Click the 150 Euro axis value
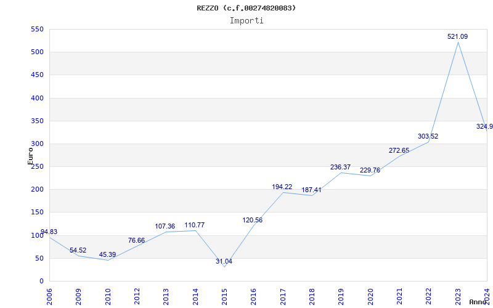 click(x=37, y=213)
